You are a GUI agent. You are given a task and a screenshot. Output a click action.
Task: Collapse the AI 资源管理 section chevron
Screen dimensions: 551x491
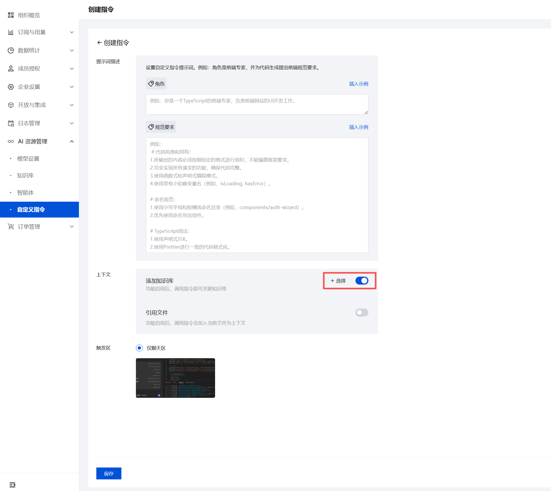coord(72,141)
